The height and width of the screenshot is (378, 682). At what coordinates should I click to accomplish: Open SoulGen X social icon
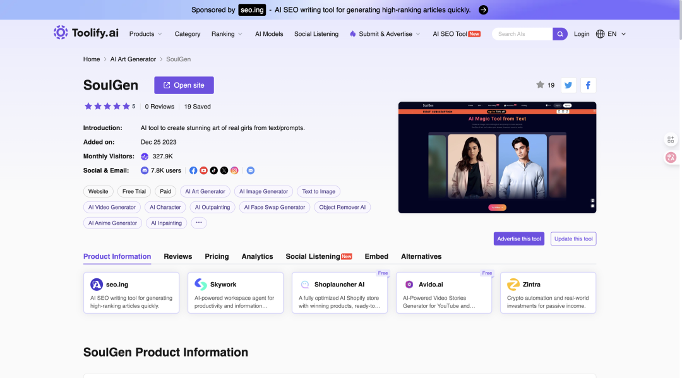tap(224, 170)
